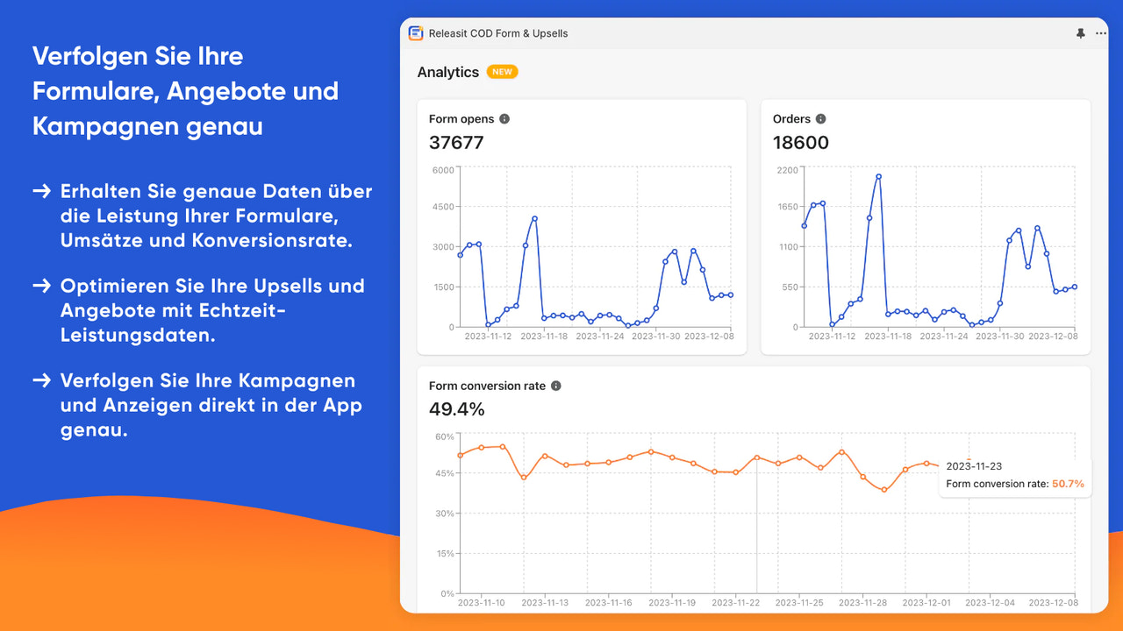Click the info icon beside Form conversion rate

click(x=556, y=386)
